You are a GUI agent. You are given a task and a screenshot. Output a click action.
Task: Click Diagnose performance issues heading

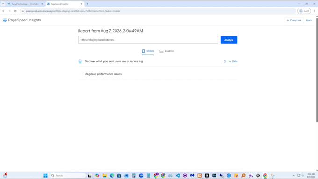click(x=103, y=74)
